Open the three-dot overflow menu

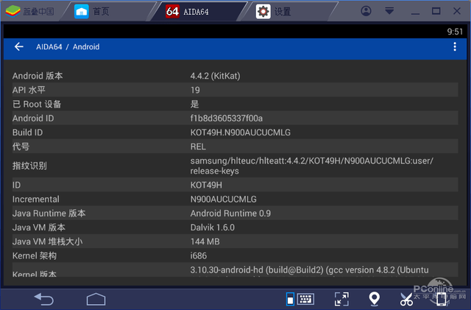coord(455,46)
